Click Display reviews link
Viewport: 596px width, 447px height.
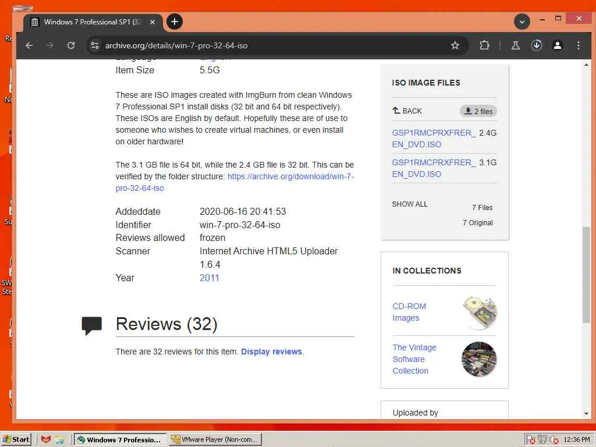tap(271, 352)
